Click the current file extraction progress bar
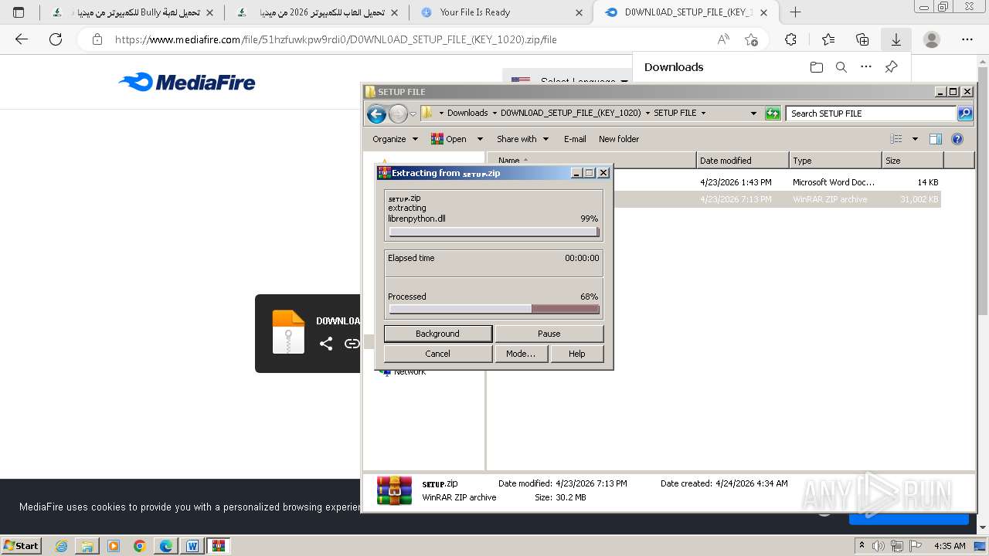989x556 pixels. coord(494,232)
